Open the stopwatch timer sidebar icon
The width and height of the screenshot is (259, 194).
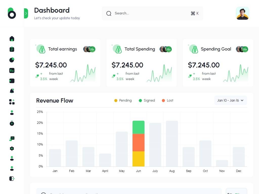[x=12, y=123]
